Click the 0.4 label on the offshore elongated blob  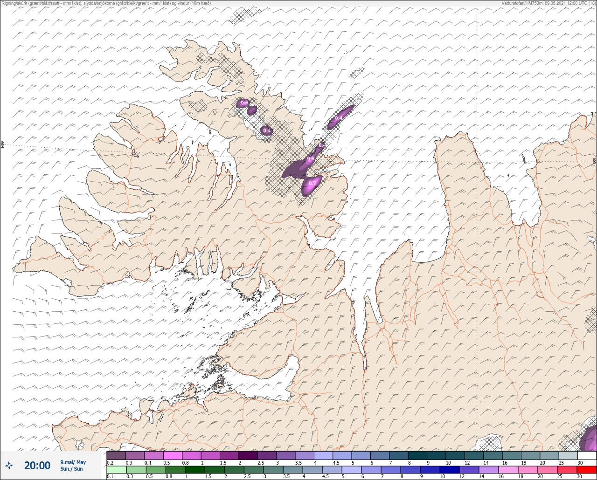[339, 118]
